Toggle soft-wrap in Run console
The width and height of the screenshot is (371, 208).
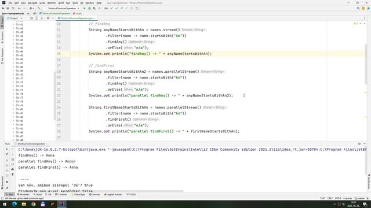(13, 159)
